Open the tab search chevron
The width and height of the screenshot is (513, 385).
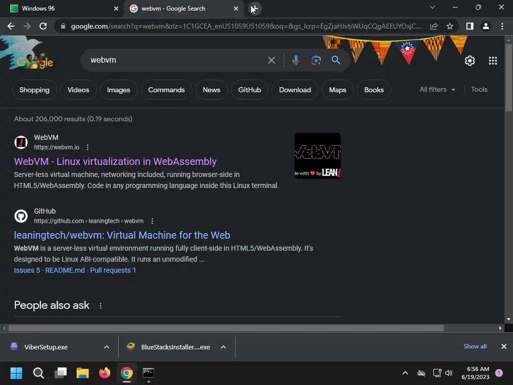coord(432,7)
